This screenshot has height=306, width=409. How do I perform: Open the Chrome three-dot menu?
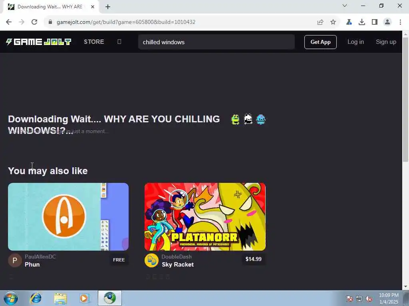[x=400, y=22]
